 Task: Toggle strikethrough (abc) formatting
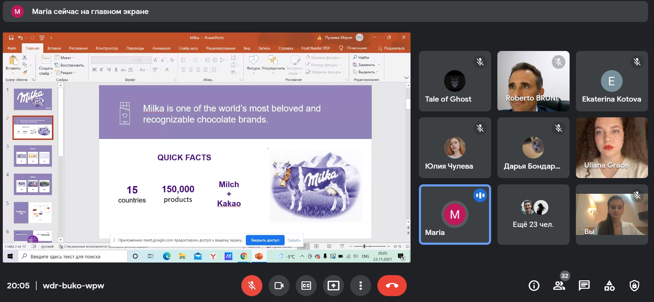[123, 70]
